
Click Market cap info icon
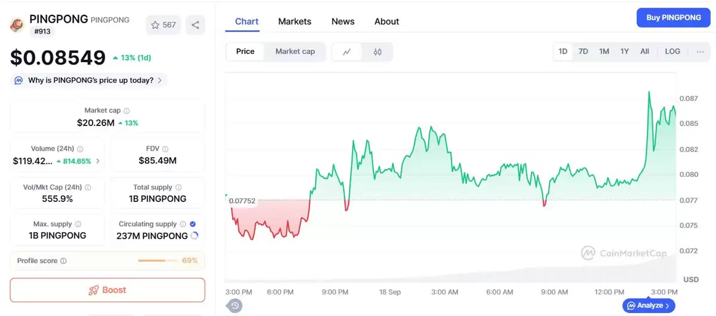coord(126,111)
